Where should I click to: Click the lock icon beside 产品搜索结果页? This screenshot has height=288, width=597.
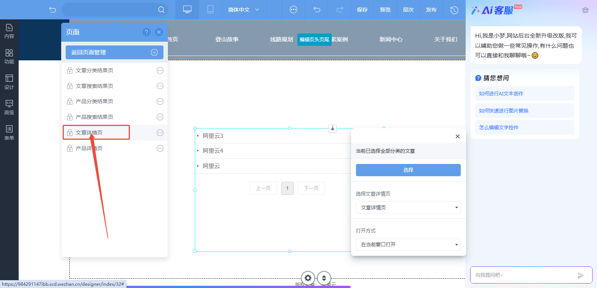click(x=70, y=117)
